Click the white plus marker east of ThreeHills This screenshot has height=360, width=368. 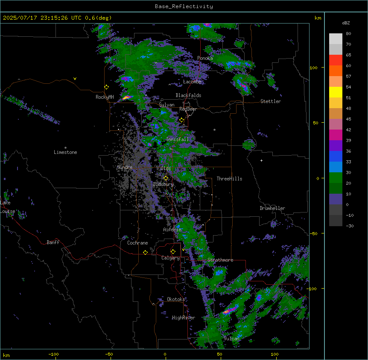(261, 160)
